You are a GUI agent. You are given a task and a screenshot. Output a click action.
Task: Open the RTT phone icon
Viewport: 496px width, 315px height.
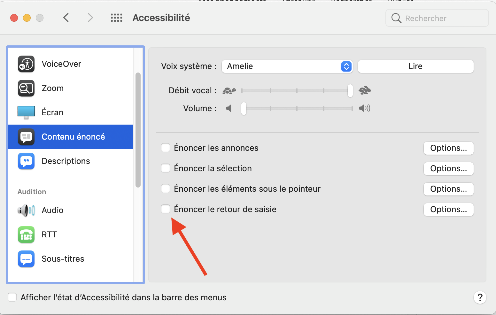point(26,234)
